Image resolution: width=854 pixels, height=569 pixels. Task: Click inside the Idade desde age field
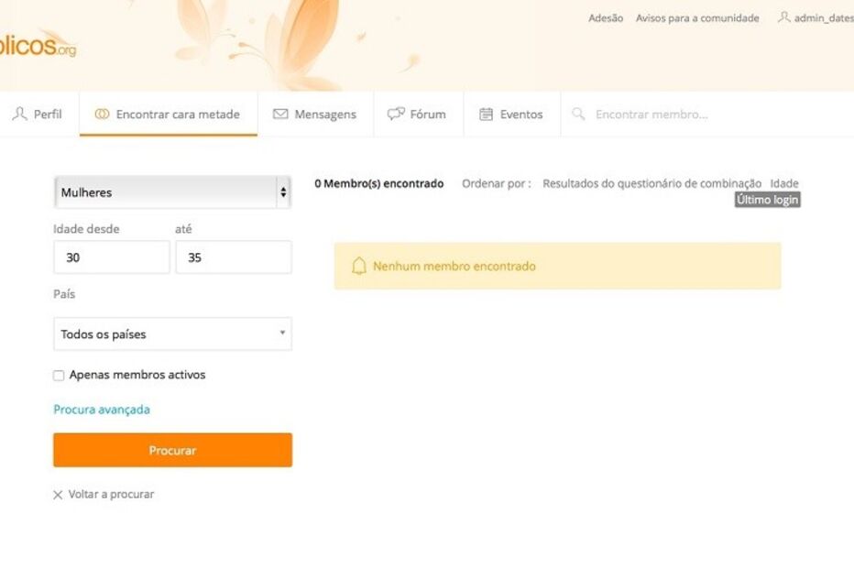pyautogui.click(x=111, y=257)
